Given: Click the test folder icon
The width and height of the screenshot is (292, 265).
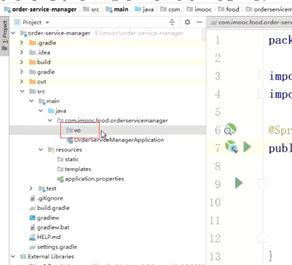Looking at the screenshot, I should coord(42,189).
